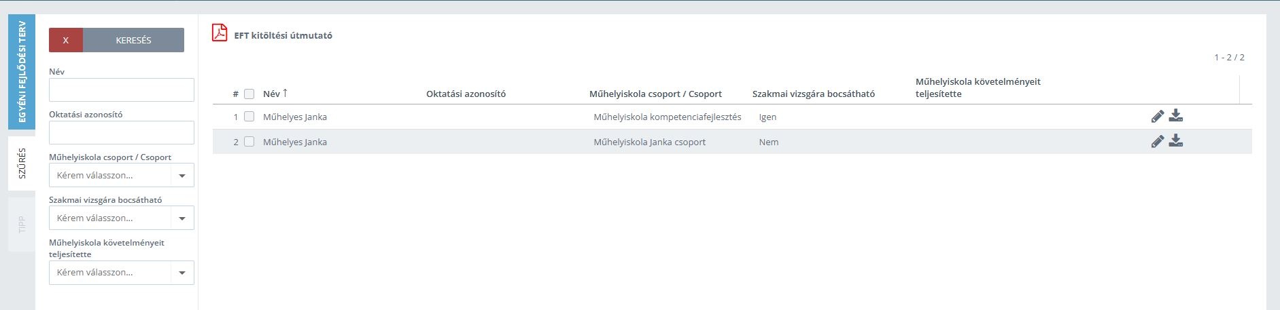Viewport: 1280px width, 310px height.
Task: Open the EFT kitöltési útmutató PDF icon
Action: pos(220,33)
